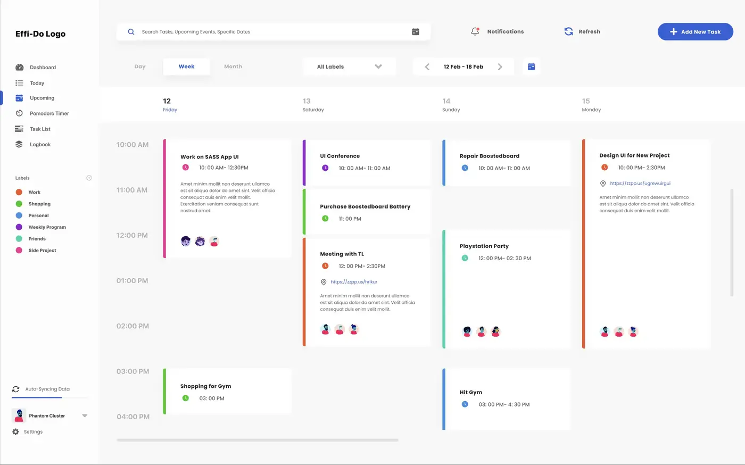Add a new label with plus icon
This screenshot has width=745, height=465.
[89, 178]
